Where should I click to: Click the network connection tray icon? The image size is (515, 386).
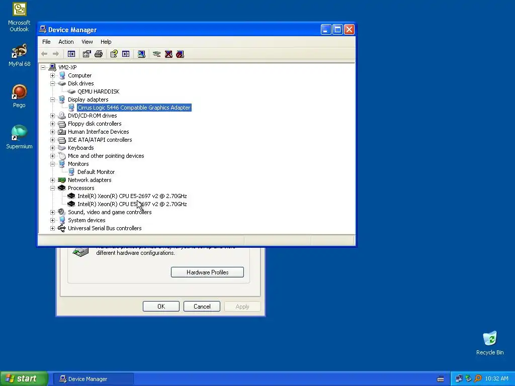click(x=459, y=379)
